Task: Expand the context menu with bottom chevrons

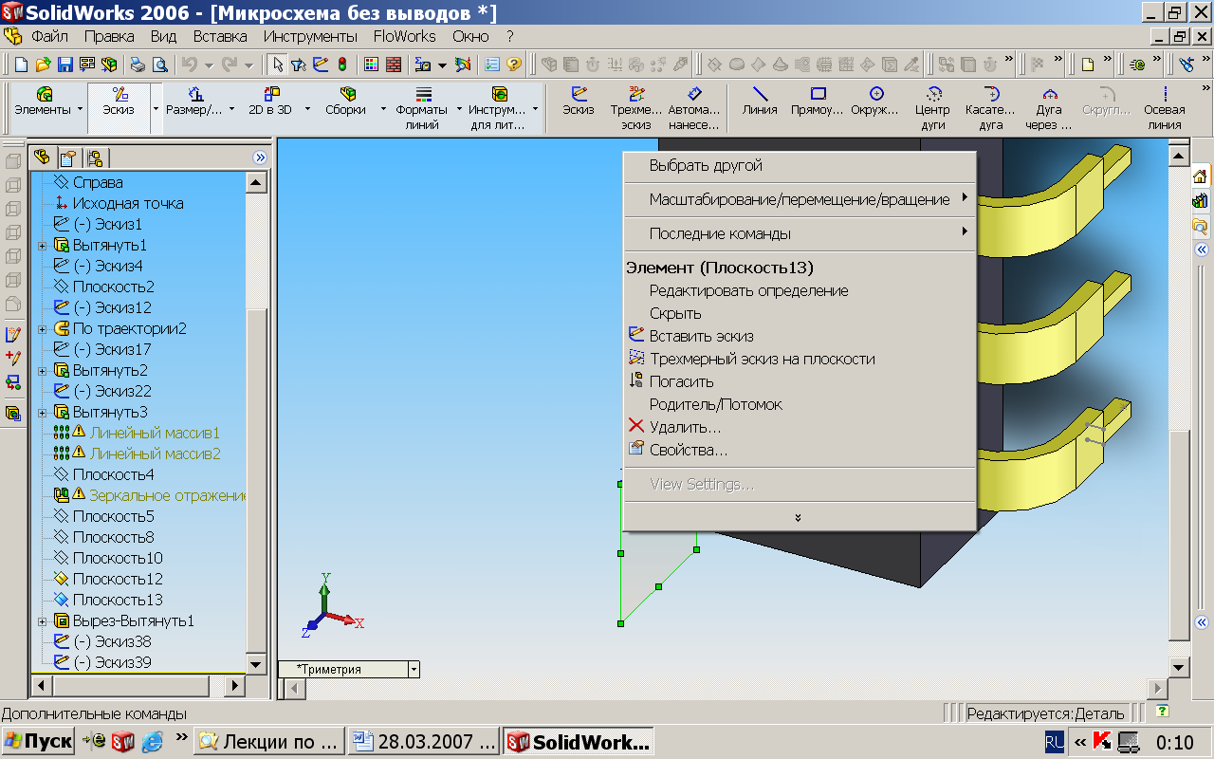Action: (799, 517)
